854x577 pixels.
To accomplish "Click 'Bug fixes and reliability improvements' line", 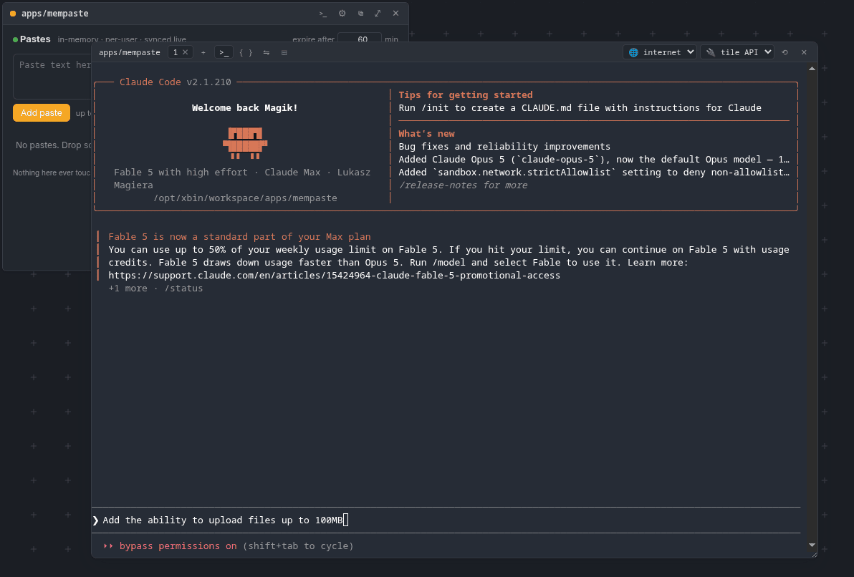I will pyautogui.click(x=504, y=147).
